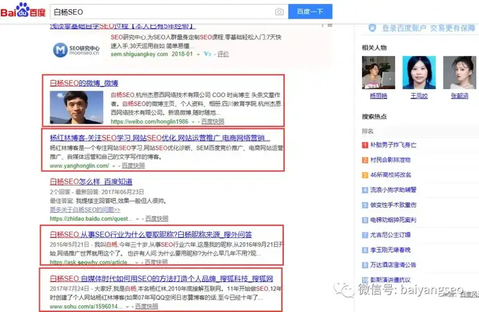The image size is (479, 312).
Task: Expand dropdown arrow beside ask.seowhy.com URL
Action: pos(136,263)
